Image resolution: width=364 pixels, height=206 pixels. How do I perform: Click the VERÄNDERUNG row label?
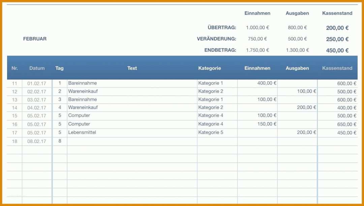[x=217, y=39]
